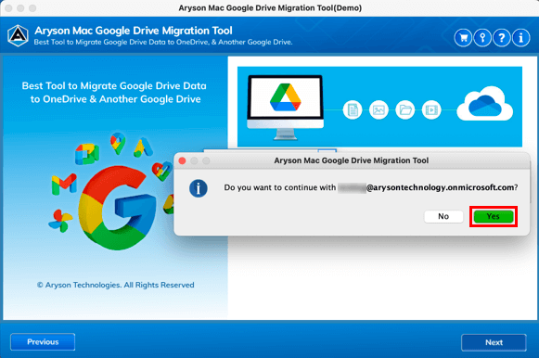
Task: Click the Google Ads A graphic
Action: click(143, 147)
